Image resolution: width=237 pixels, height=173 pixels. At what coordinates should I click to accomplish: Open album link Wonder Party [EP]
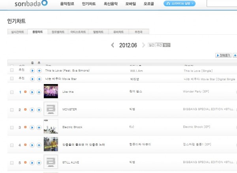(x=196, y=91)
